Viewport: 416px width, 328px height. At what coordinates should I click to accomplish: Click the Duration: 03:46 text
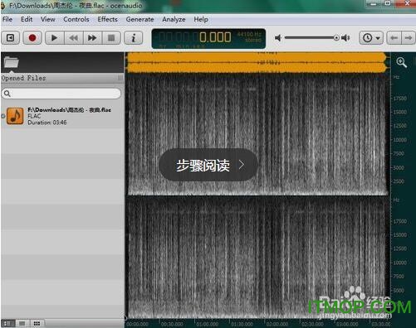(x=47, y=123)
